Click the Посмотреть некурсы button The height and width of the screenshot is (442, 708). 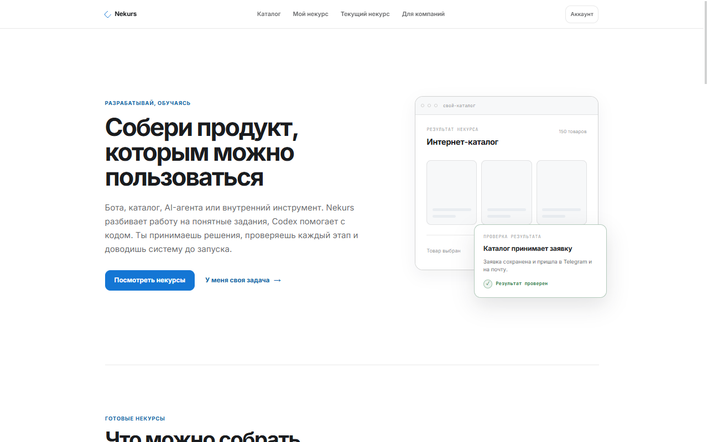click(150, 280)
